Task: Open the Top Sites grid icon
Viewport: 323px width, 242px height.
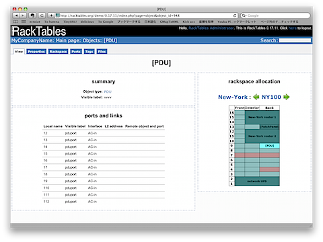Action: (x=24, y=22)
